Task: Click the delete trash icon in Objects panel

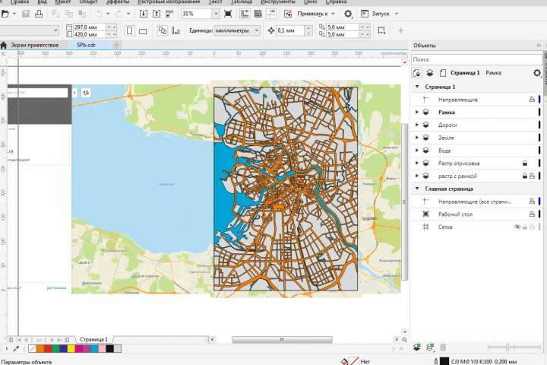Action: 443,348
